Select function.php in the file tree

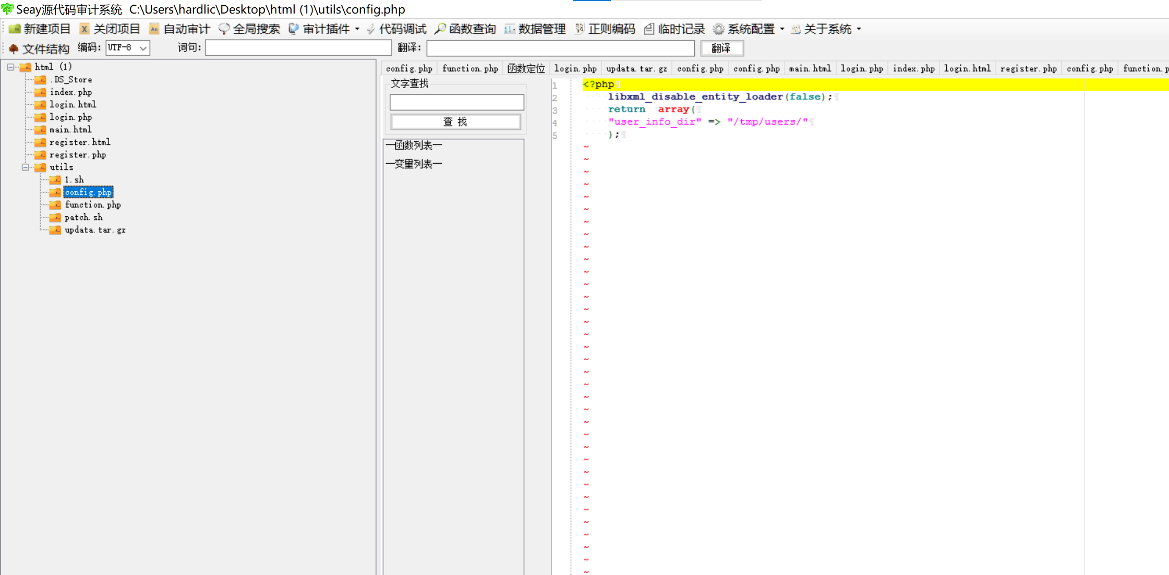[x=92, y=205]
